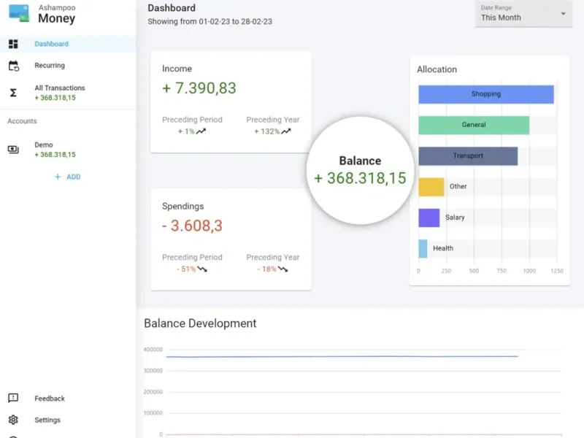Viewport: 584px width, 438px height.
Task: Click the Transport allocation bar
Action: (468, 156)
